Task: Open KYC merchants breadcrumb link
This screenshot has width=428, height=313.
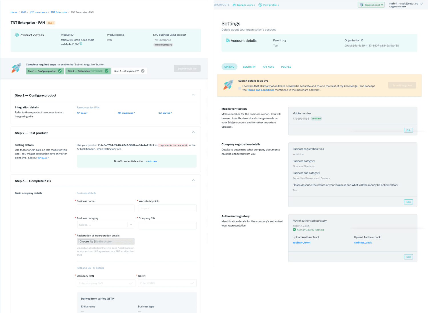Action: [38, 12]
